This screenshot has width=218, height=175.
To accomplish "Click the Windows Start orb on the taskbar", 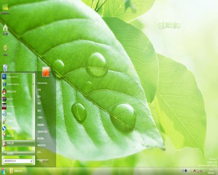I will tap(3, 171).
